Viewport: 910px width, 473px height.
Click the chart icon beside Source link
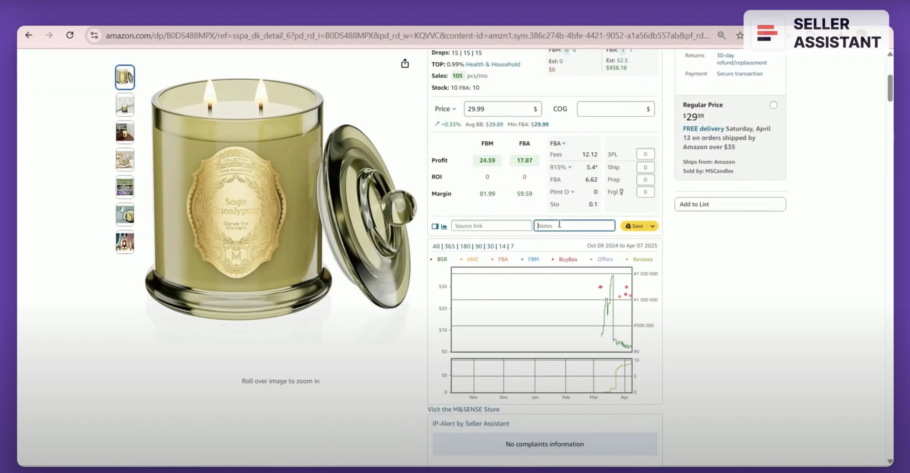coord(444,226)
